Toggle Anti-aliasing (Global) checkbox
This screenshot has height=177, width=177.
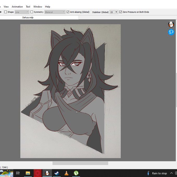point(68,12)
